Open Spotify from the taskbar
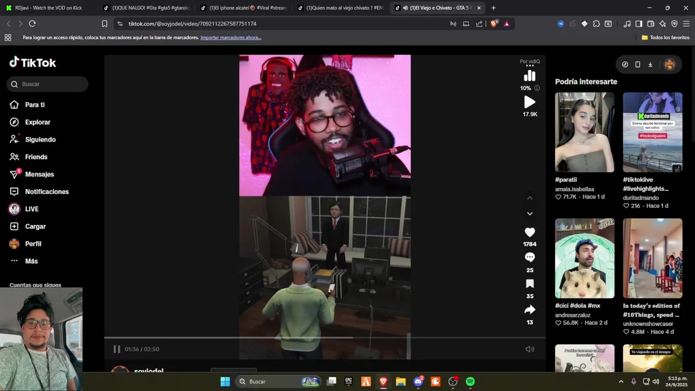The image size is (695, 391). click(x=470, y=381)
